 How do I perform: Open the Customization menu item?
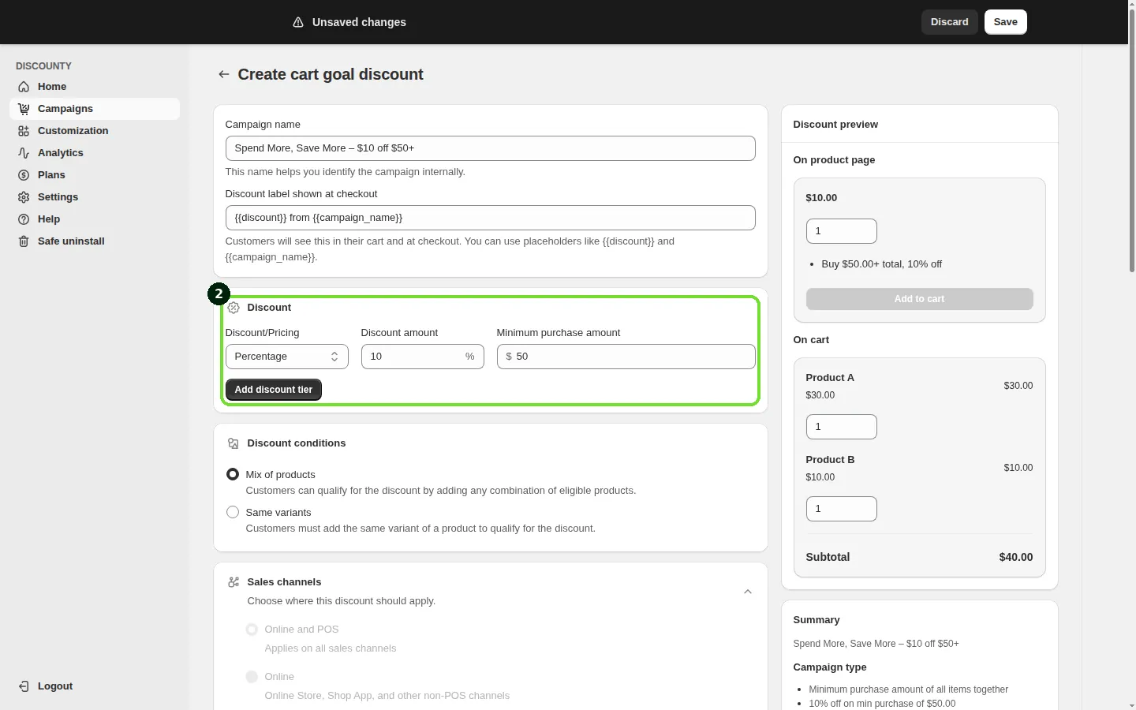95,131
